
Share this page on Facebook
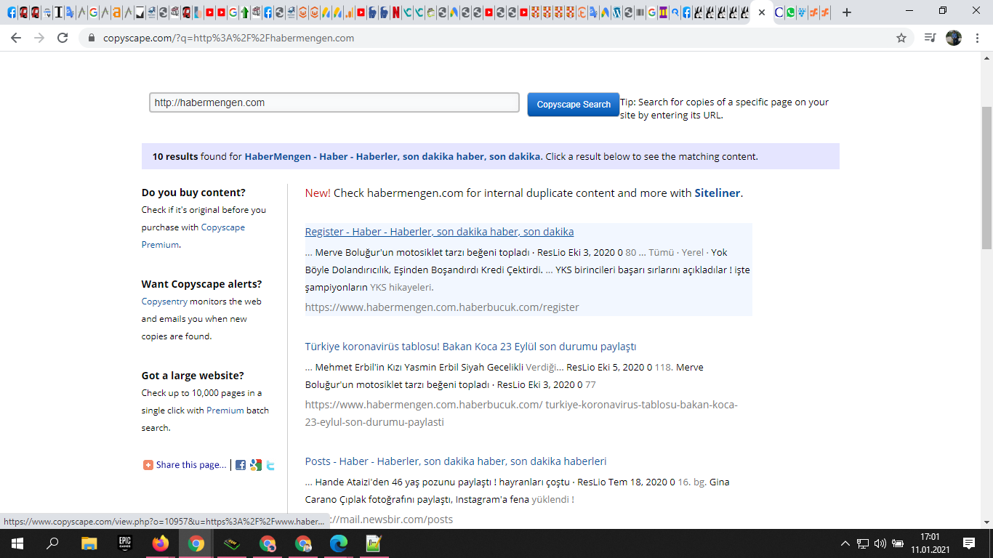tap(241, 465)
